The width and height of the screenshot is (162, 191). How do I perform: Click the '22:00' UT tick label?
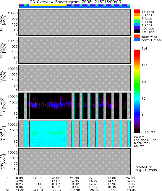93,178
